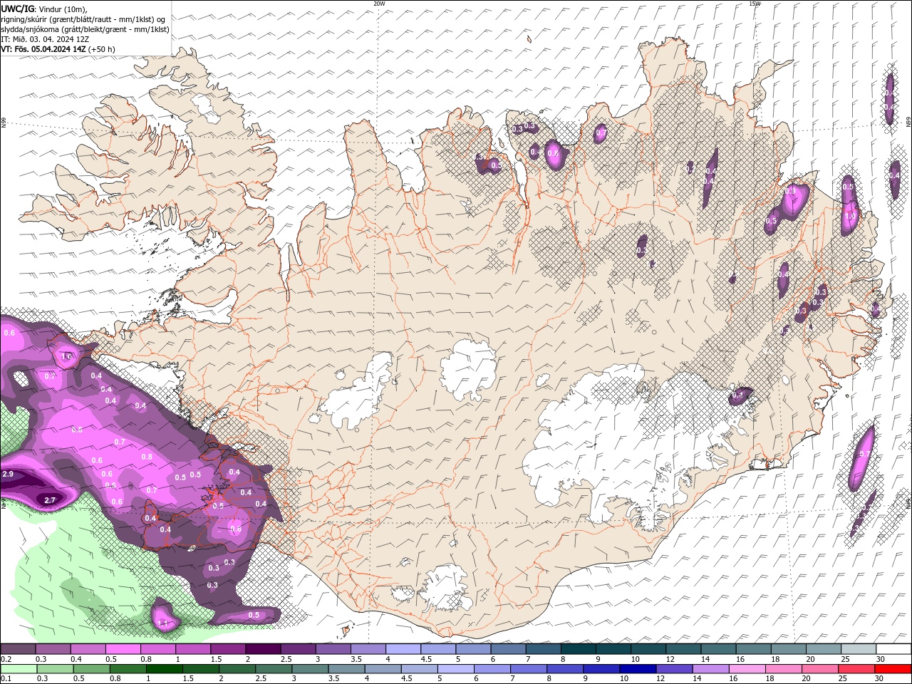Click the '15W' longitude label

754,4
